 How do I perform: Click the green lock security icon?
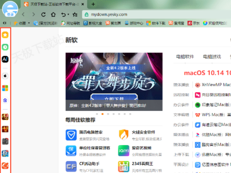click(86, 14)
